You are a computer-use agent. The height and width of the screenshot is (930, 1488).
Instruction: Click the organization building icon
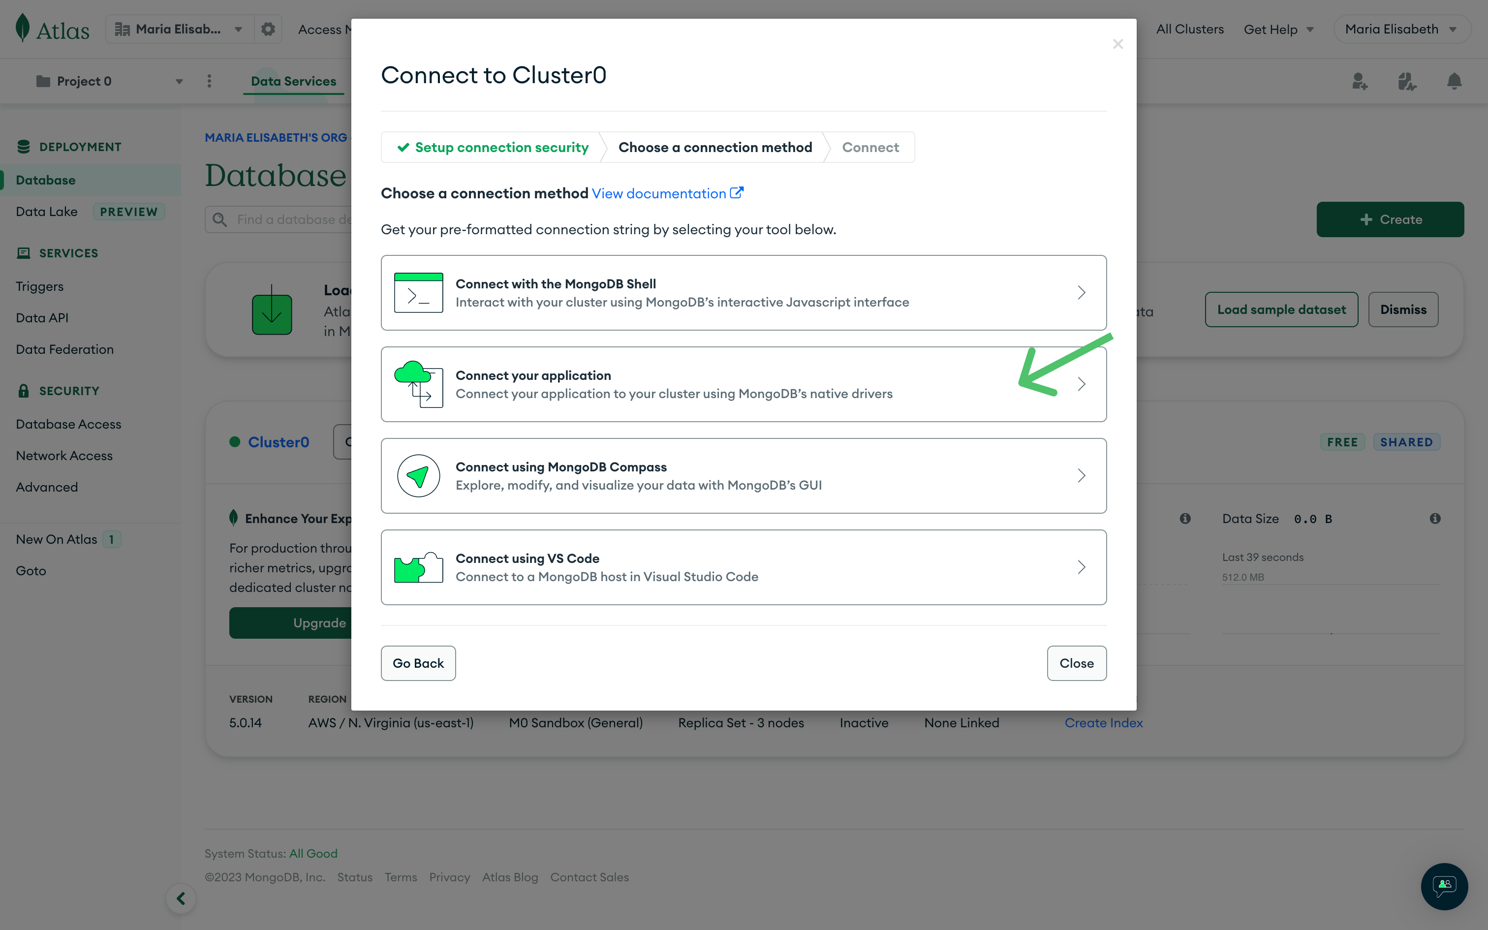click(x=123, y=29)
